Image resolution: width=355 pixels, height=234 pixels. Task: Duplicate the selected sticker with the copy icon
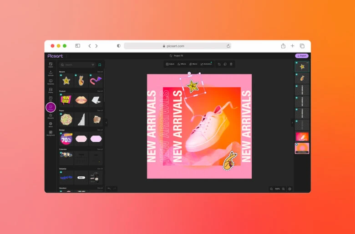(x=225, y=64)
